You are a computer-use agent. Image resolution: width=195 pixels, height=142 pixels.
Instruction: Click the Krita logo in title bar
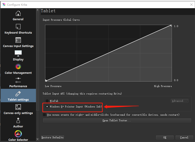(4, 4)
